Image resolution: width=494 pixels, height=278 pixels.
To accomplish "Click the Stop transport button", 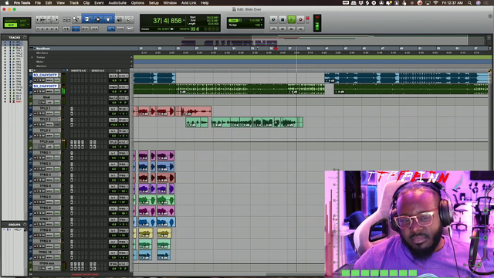I will click(283, 19).
